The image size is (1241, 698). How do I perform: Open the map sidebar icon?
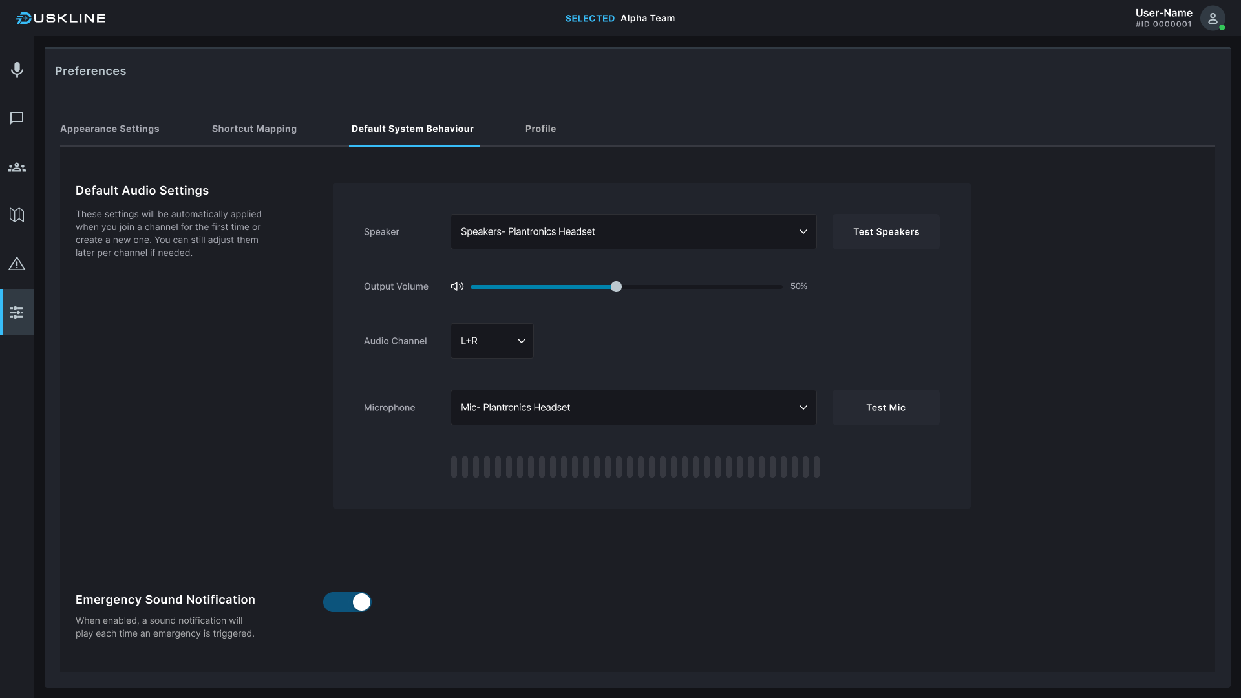[17, 215]
